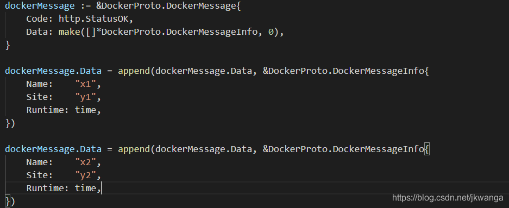Screen dimensions: 509x208
Task: Click the highlighted opening brace after DockerMessageInfo
Action: click(x=427, y=149)
